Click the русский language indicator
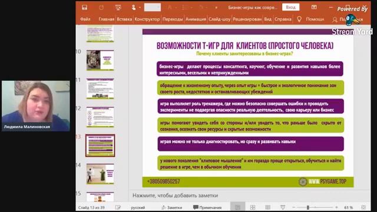 (x=138, y=207)
